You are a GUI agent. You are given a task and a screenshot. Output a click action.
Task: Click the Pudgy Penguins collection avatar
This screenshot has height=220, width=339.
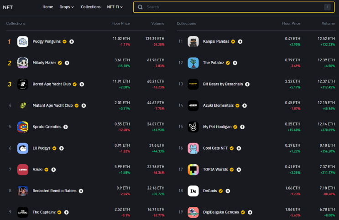[23, 41]
